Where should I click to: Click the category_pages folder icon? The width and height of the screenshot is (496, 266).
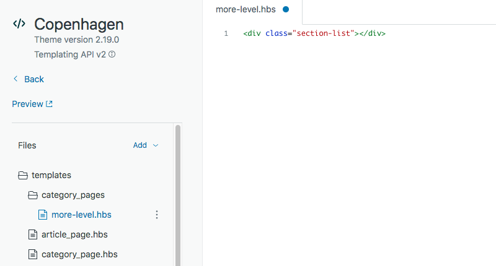click(x=33, y=195)
